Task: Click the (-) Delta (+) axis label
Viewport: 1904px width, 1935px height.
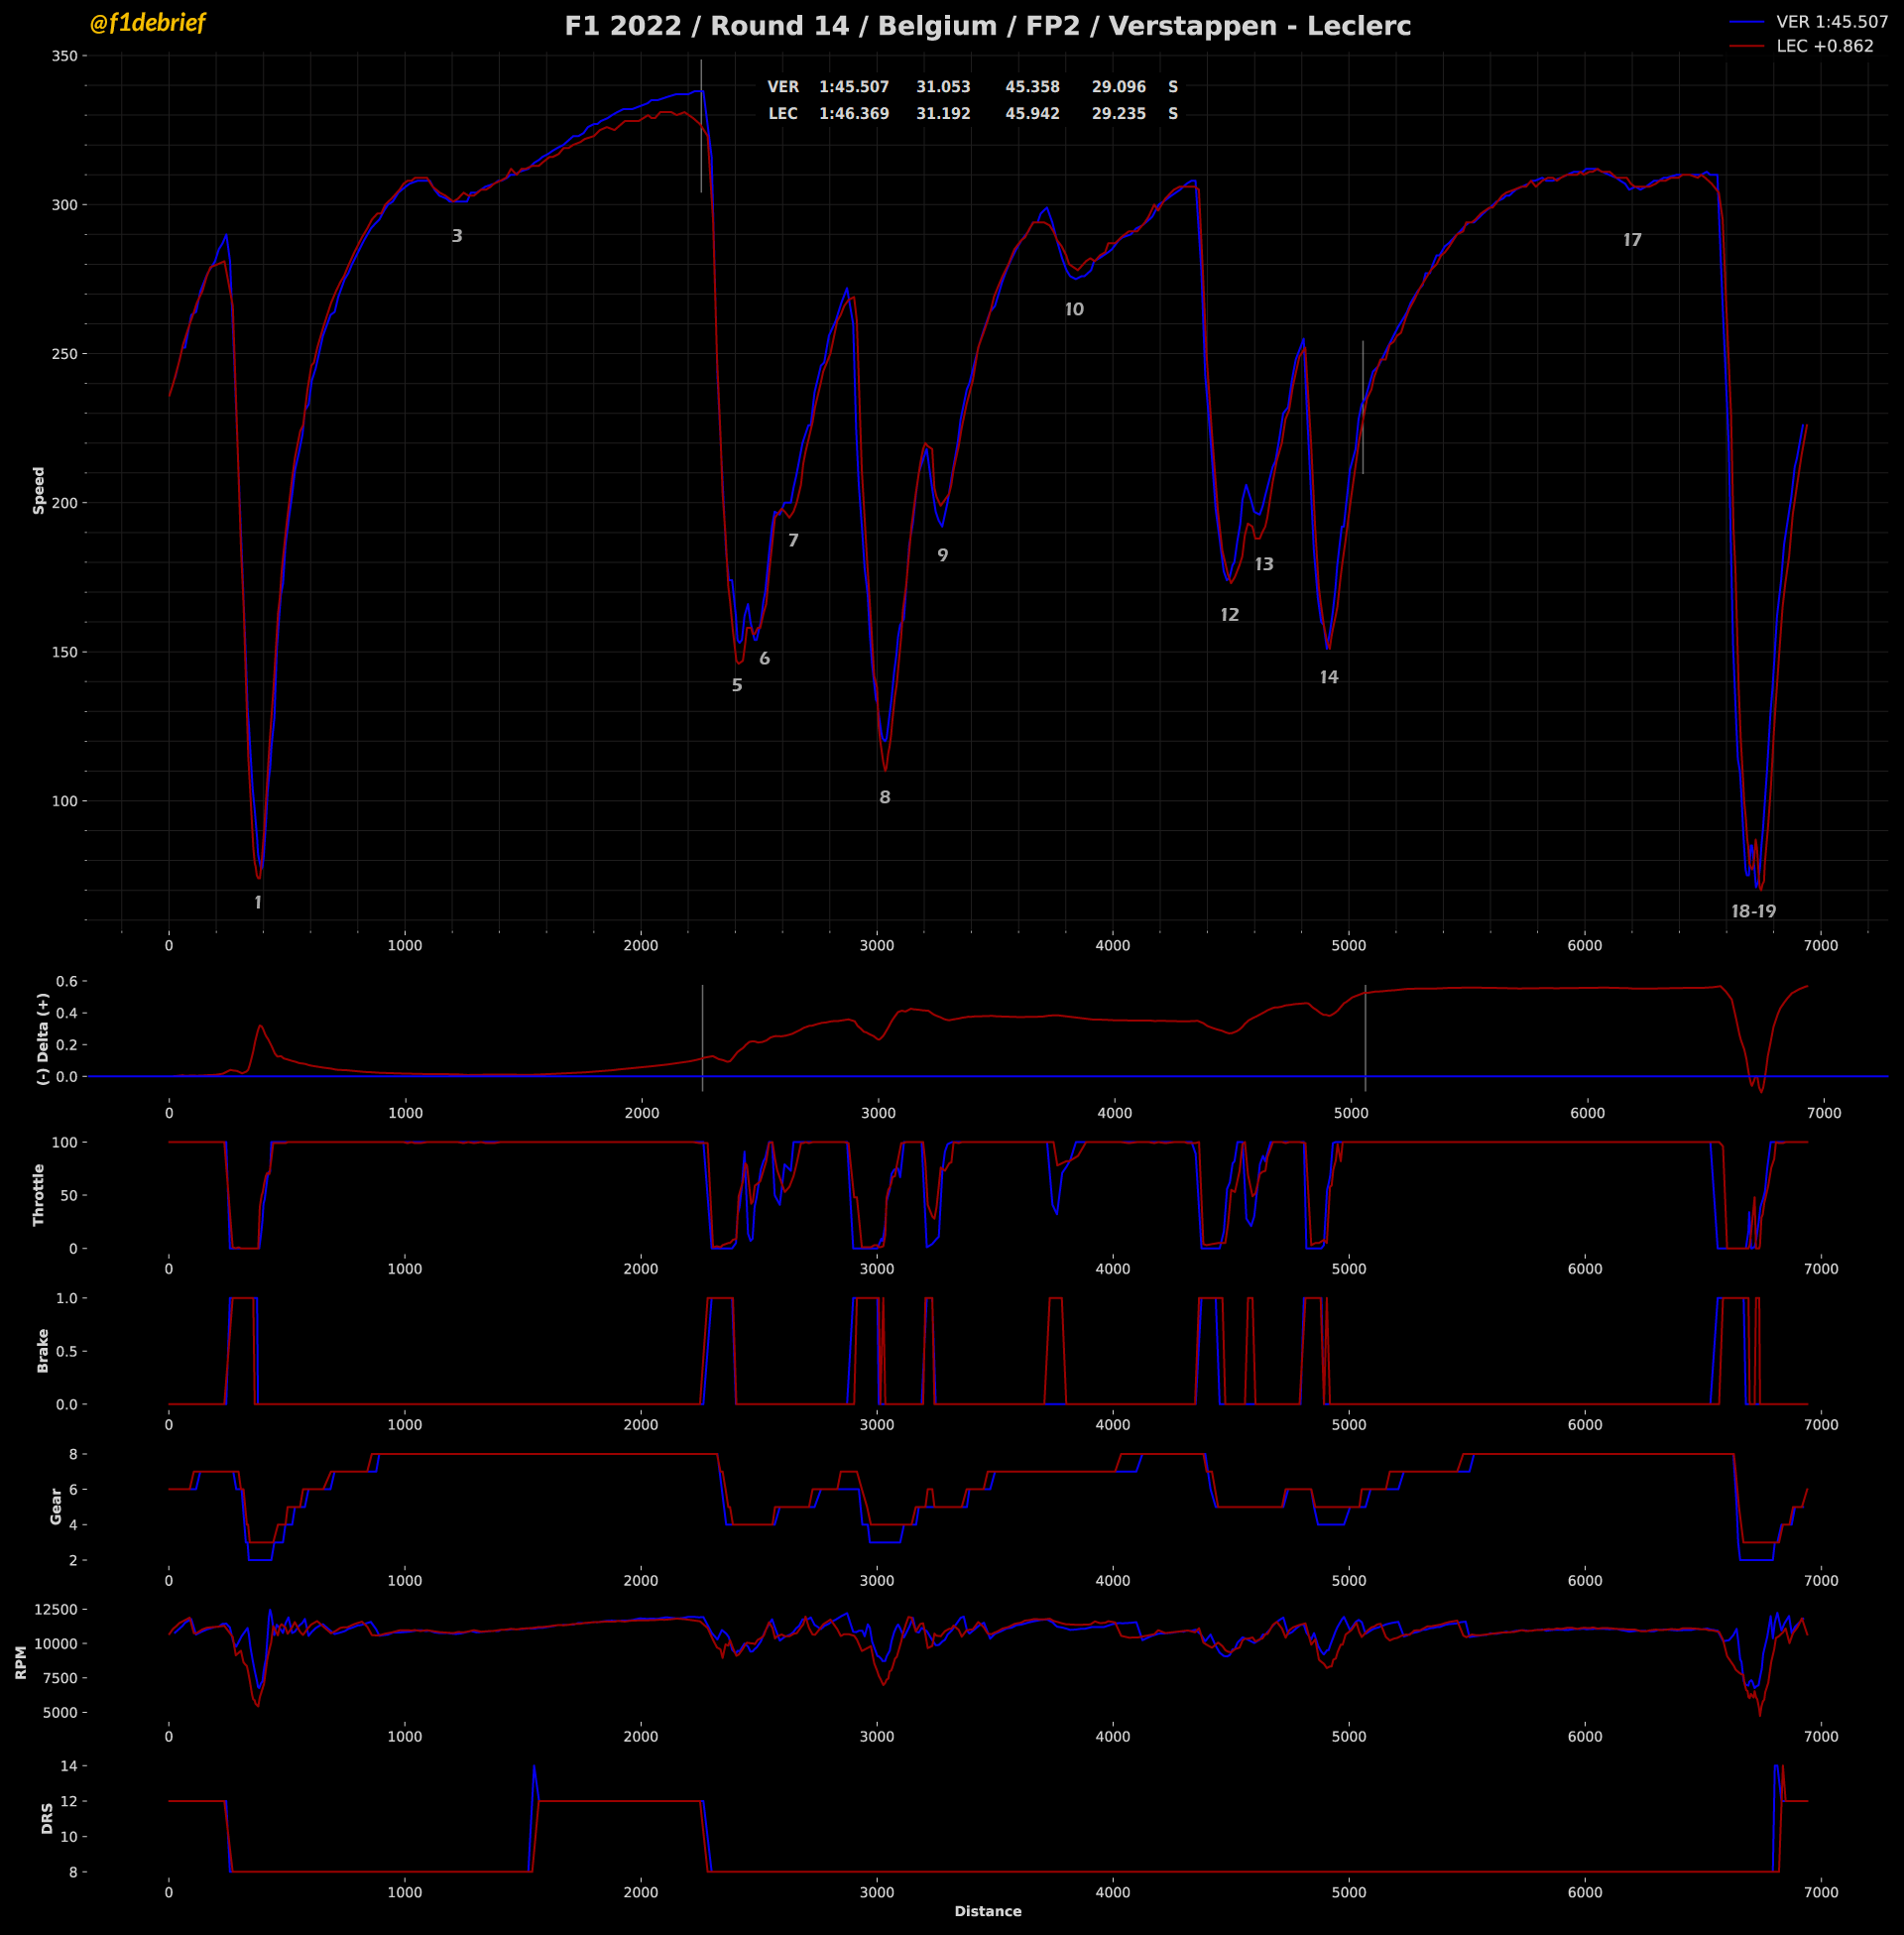Action: (x=42, y=1039)
